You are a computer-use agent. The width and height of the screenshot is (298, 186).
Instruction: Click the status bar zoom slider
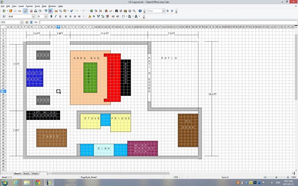[x=277, y=177]
